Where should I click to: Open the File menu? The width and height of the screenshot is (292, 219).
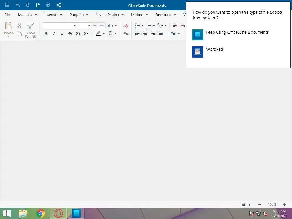[7, 15]
